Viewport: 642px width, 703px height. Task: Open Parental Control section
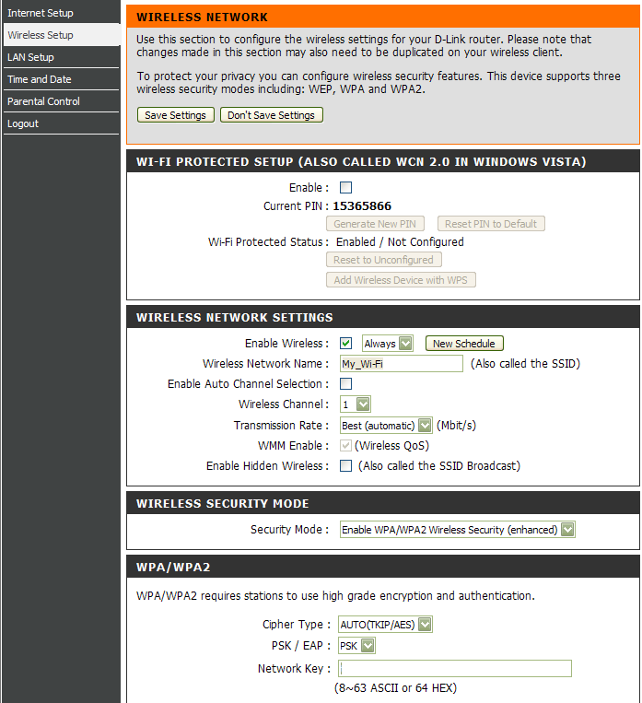point(61,101)
